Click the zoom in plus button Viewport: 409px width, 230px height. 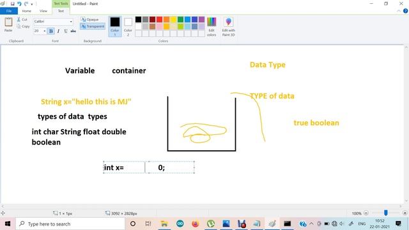click(x=405, y=213)
